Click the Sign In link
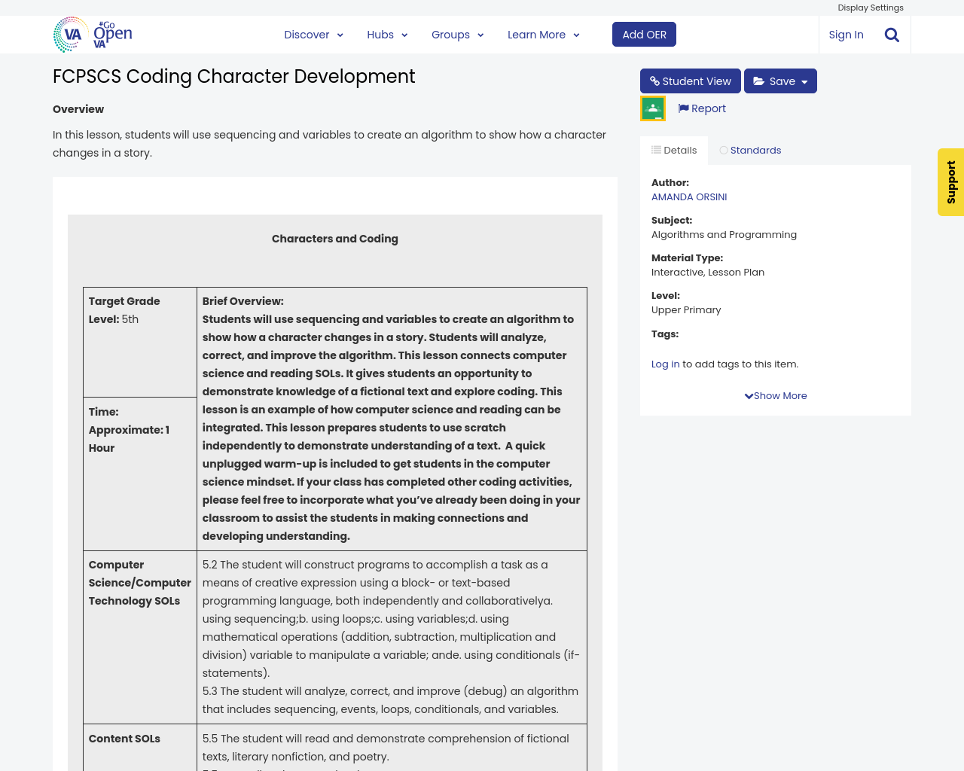Viewport: 964px width, 771px height. [846, 35]
